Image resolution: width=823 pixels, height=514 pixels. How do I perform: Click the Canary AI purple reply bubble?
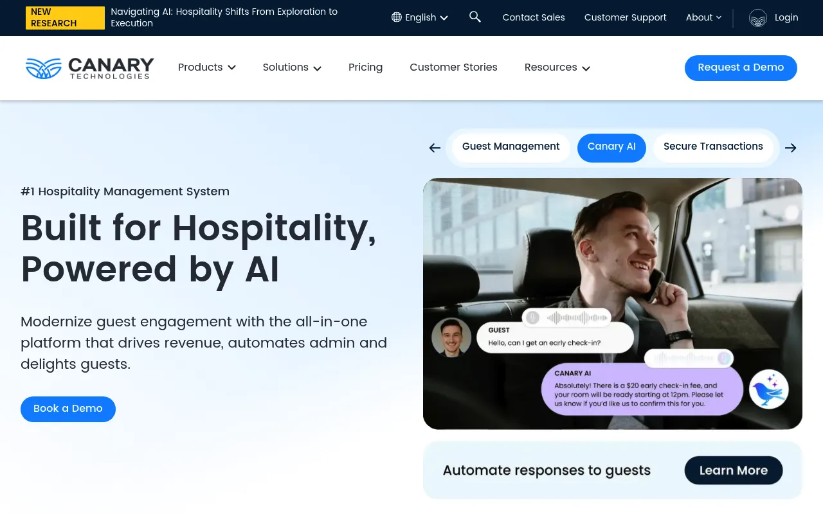pyautogui.click(x=644, y=389)
